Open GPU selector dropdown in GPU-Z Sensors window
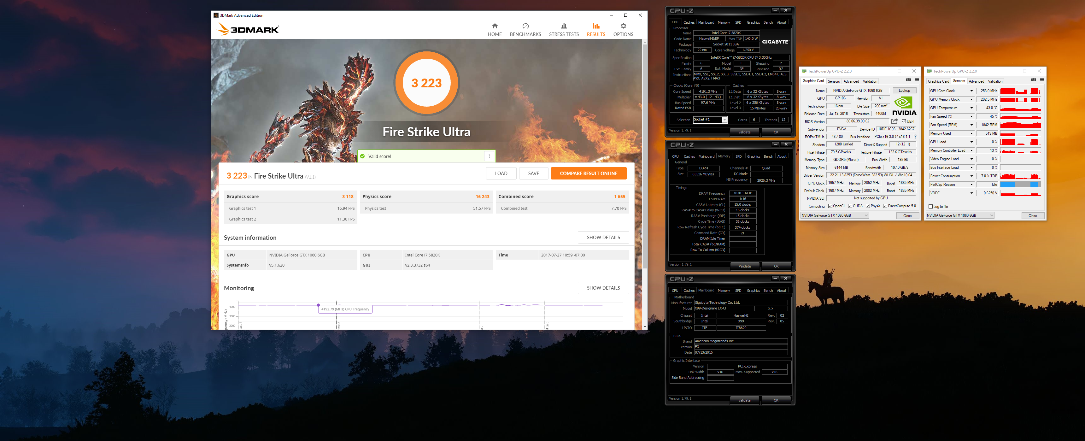The height and width of the screenshot is (441, 1085). tap(959, 215)
